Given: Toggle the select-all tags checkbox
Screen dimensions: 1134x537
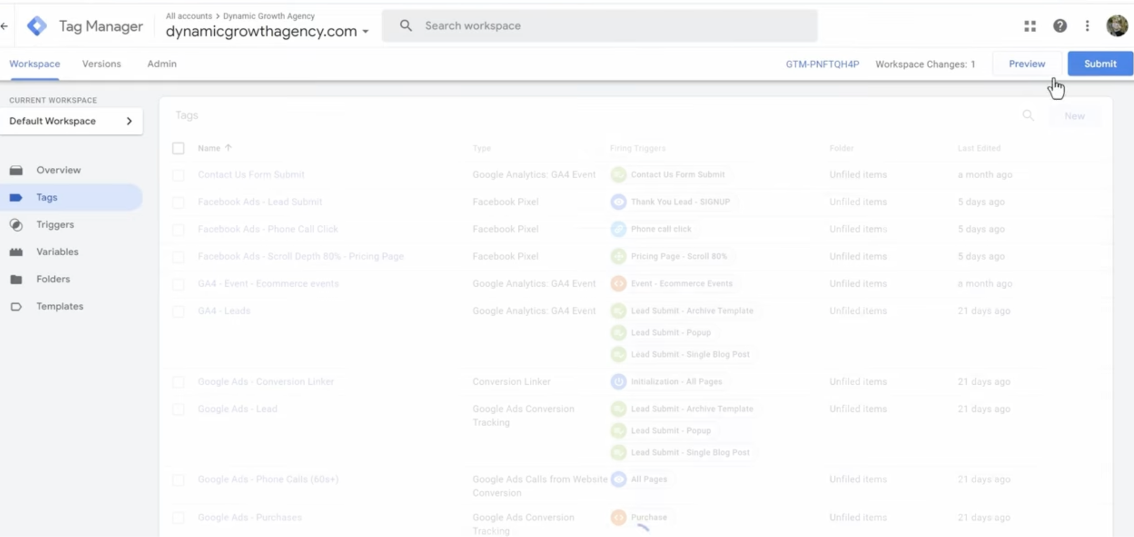Looking at the screenshot, I should point(178,148).
